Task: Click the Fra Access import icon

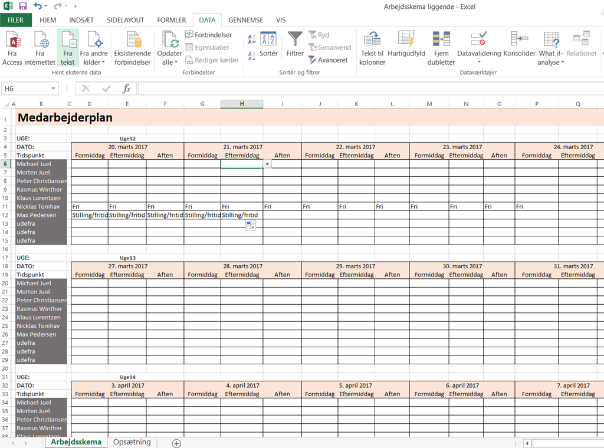Action: tap(12, 48)
